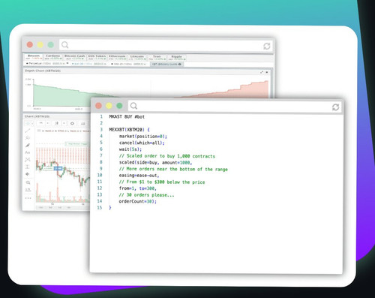Close the Depth Chart panel
This screenshot has width=375, height=298.
(267, 72)
